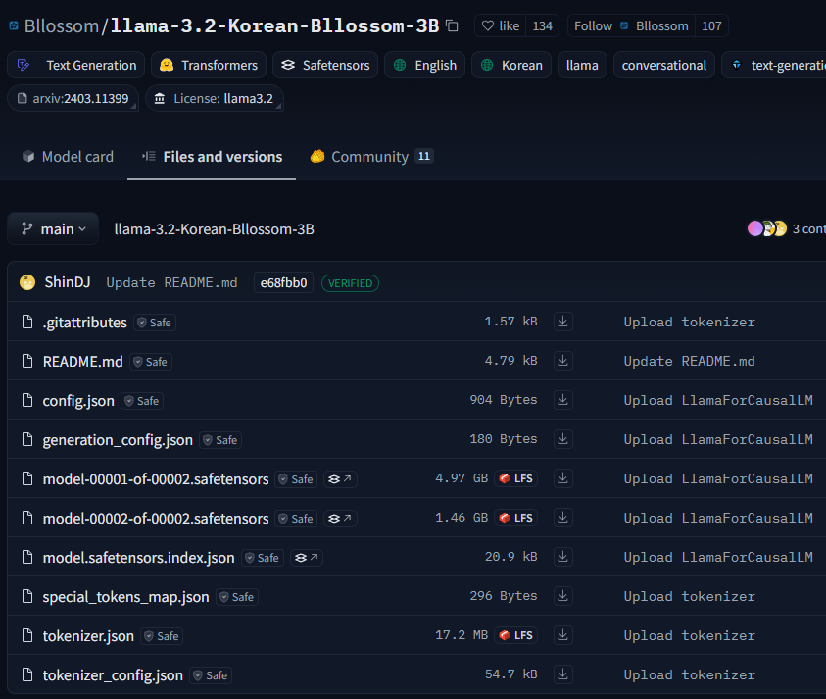
Task: Open the commit hash e68fbb0
Action: [x=283, y=283]
